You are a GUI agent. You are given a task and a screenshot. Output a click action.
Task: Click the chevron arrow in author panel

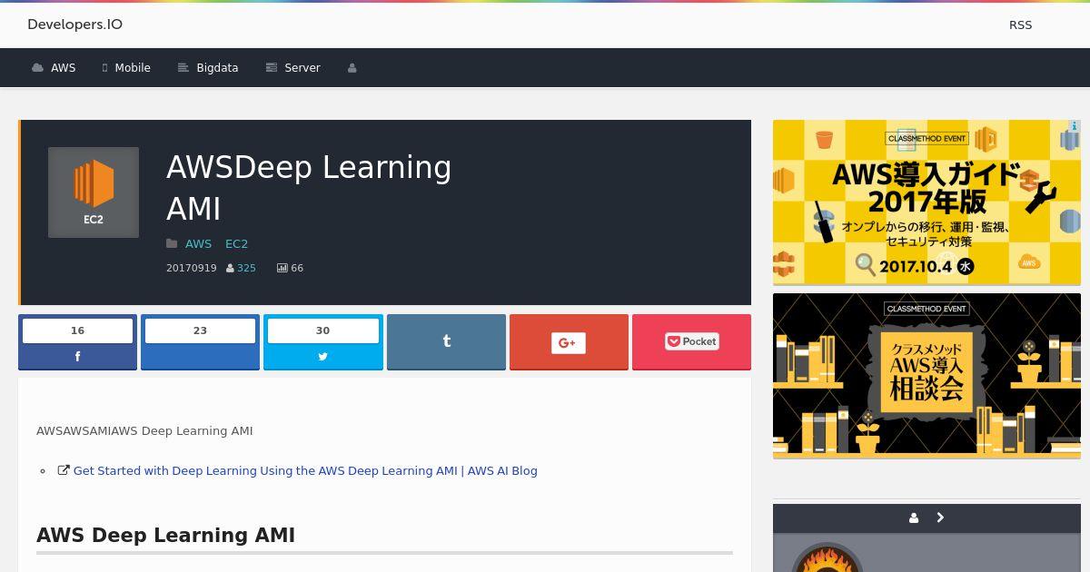940,518
